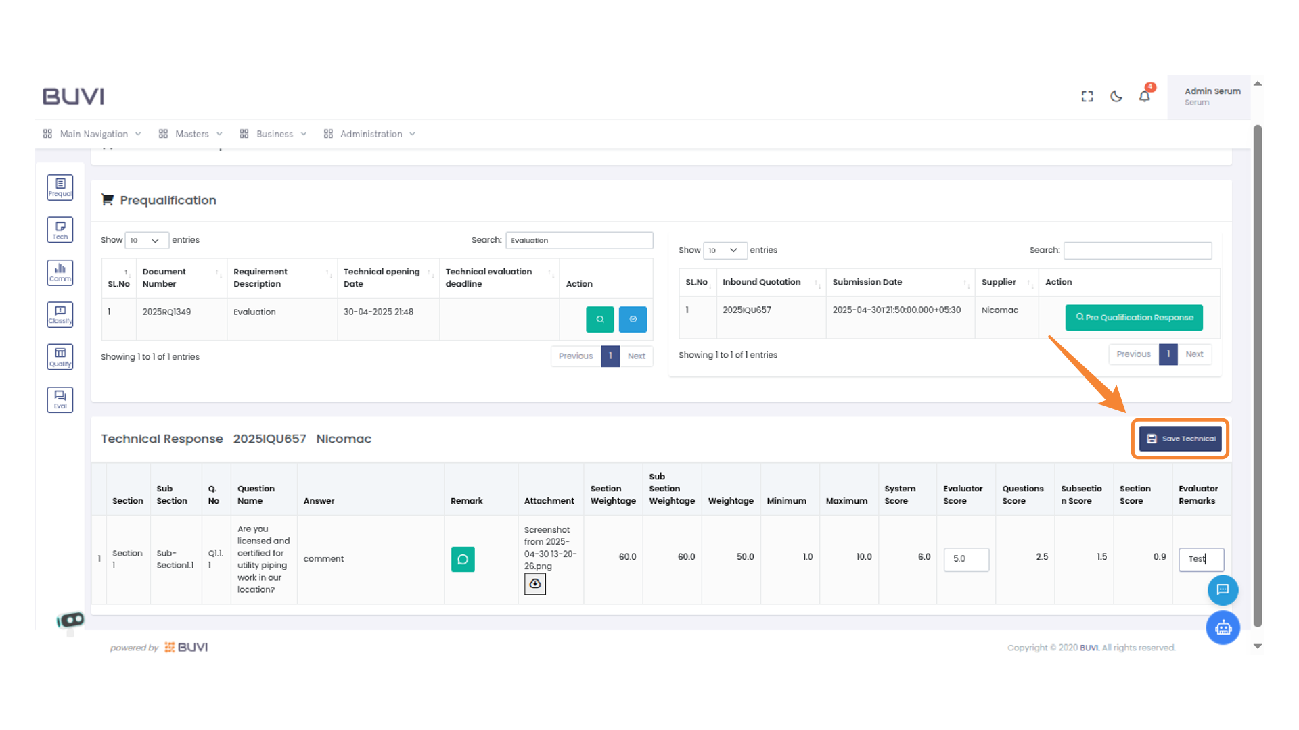The height and width of the screenshot is (730, 1299).
Task: Download the screenshot attachment
Action: tap(534, 584)
